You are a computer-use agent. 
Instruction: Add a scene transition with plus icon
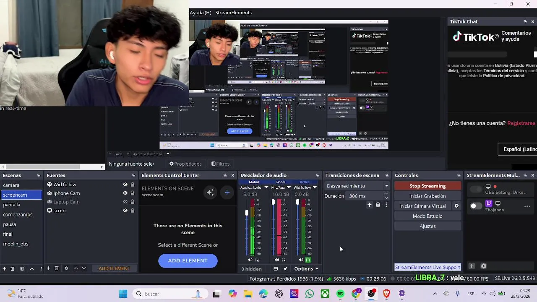369,205
